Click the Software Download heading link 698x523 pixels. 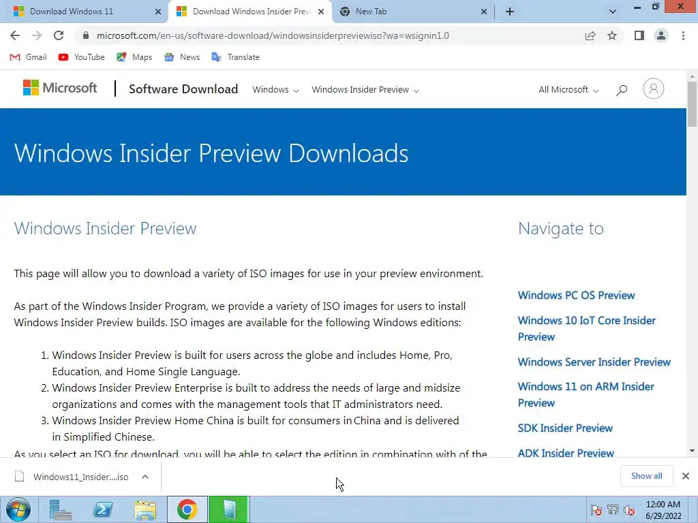pos(183,89)
